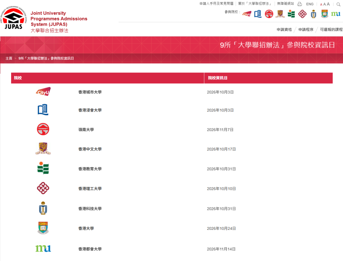Open the 申請資格 menu
Screen dimensions: 343x261
pos(284,30)
